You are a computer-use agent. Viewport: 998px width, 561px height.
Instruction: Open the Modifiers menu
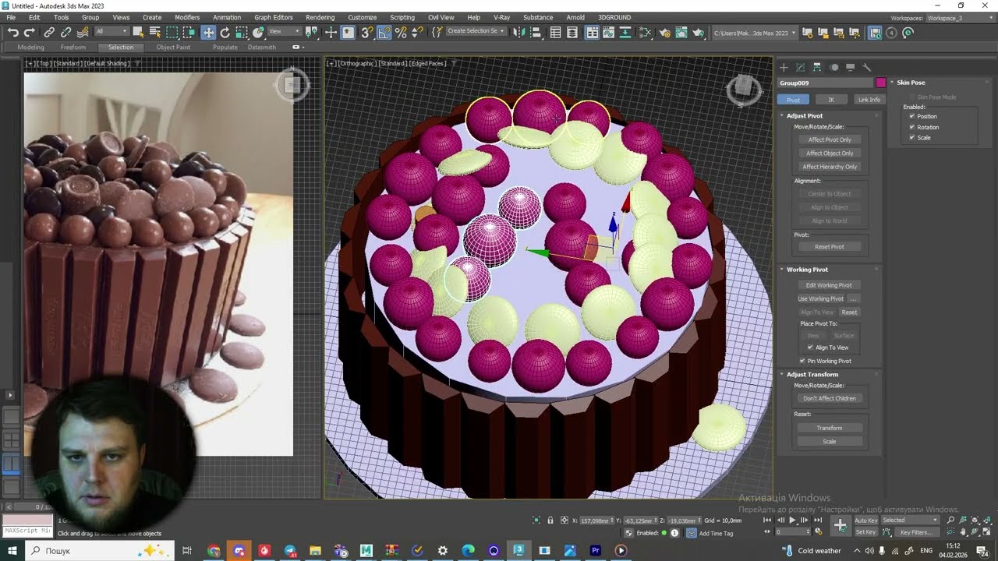click(x=187, y=17)
